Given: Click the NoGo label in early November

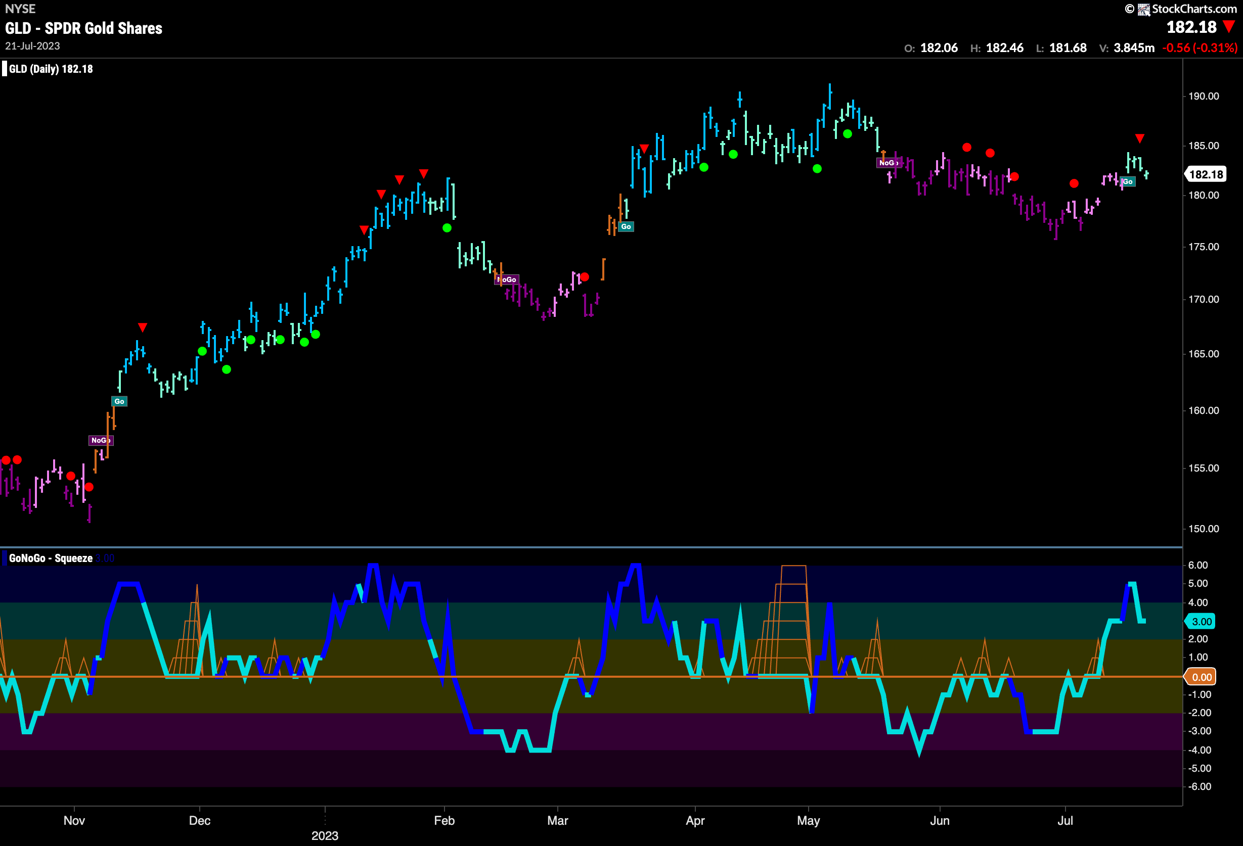Looking at the screenshot, I should tap(101, 440).
